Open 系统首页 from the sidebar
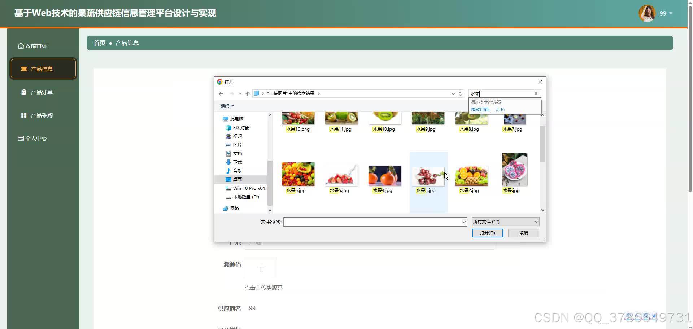 pyautogui.click(x=35, y=46)
